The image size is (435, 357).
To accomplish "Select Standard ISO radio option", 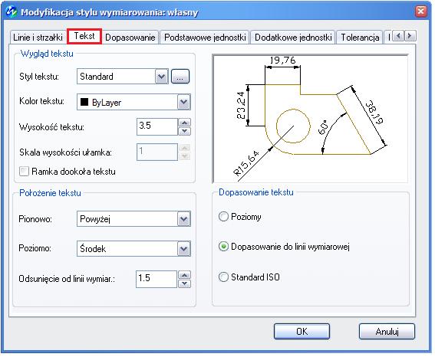I will (223, 277).
